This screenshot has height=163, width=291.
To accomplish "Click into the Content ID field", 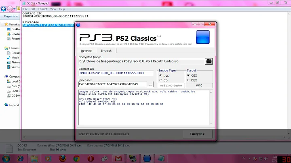I will [x=116, y=73].
